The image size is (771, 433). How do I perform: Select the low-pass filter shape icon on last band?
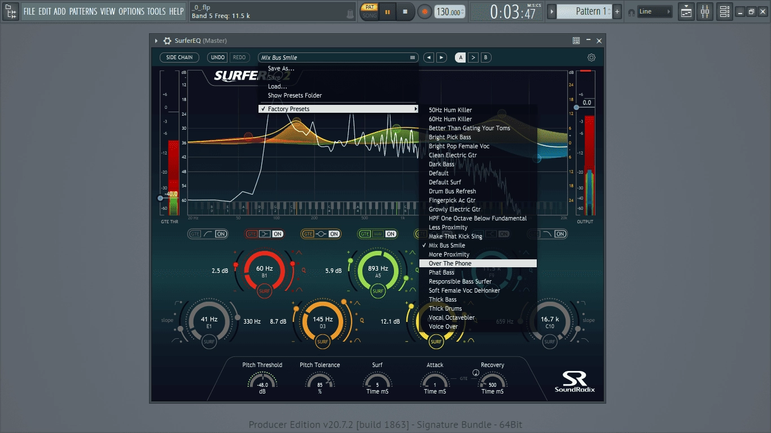(x=546, y=234)
